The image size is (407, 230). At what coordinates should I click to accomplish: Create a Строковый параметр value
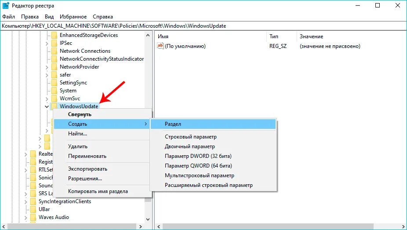pyautogui.click(x=213, y=137)
